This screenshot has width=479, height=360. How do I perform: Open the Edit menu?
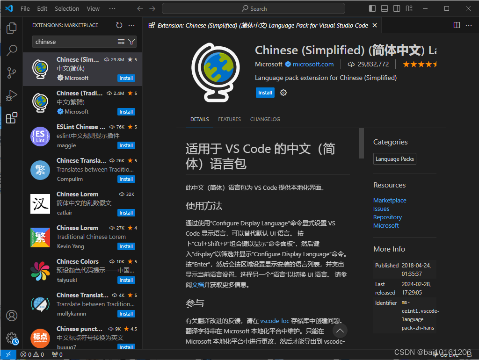[42, 8]
